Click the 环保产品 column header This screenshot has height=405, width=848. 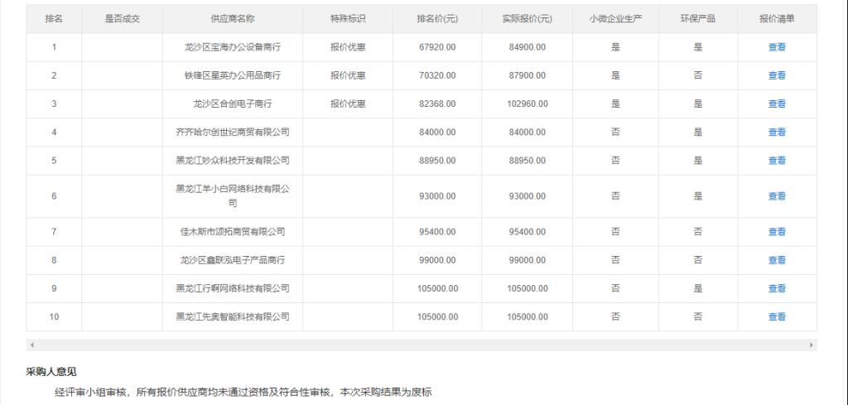click(x=697, y=19)
